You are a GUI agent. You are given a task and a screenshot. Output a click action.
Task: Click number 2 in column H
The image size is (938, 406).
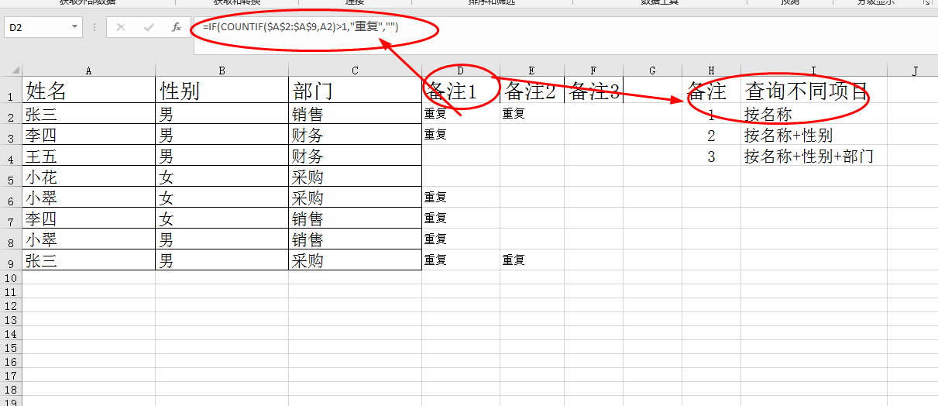711,135
